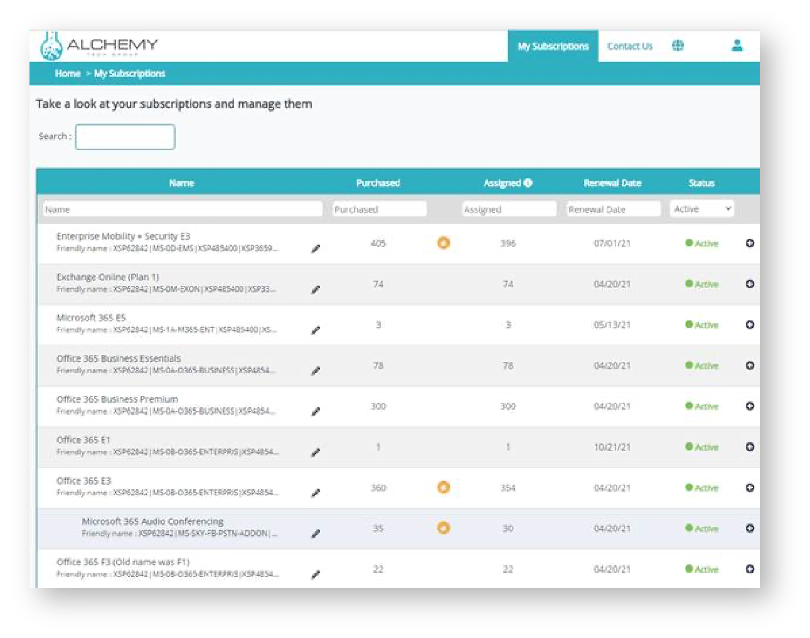Sort table by Renewal Date header

pos(612,183)
